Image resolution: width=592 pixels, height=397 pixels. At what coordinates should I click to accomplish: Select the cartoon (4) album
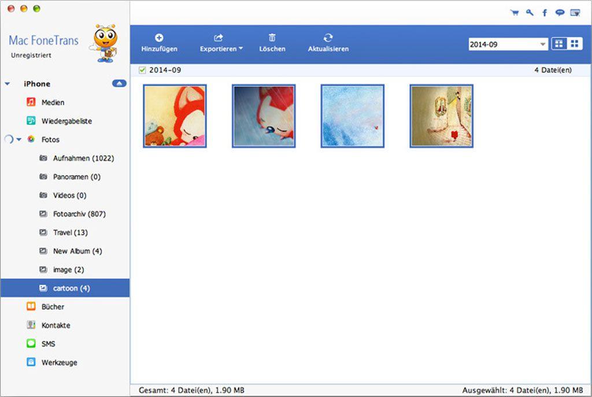(65, 288)
